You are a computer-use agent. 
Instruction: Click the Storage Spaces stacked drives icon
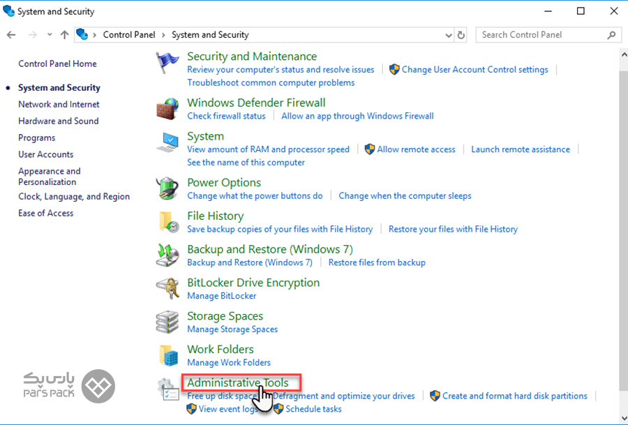click(167, 322)
